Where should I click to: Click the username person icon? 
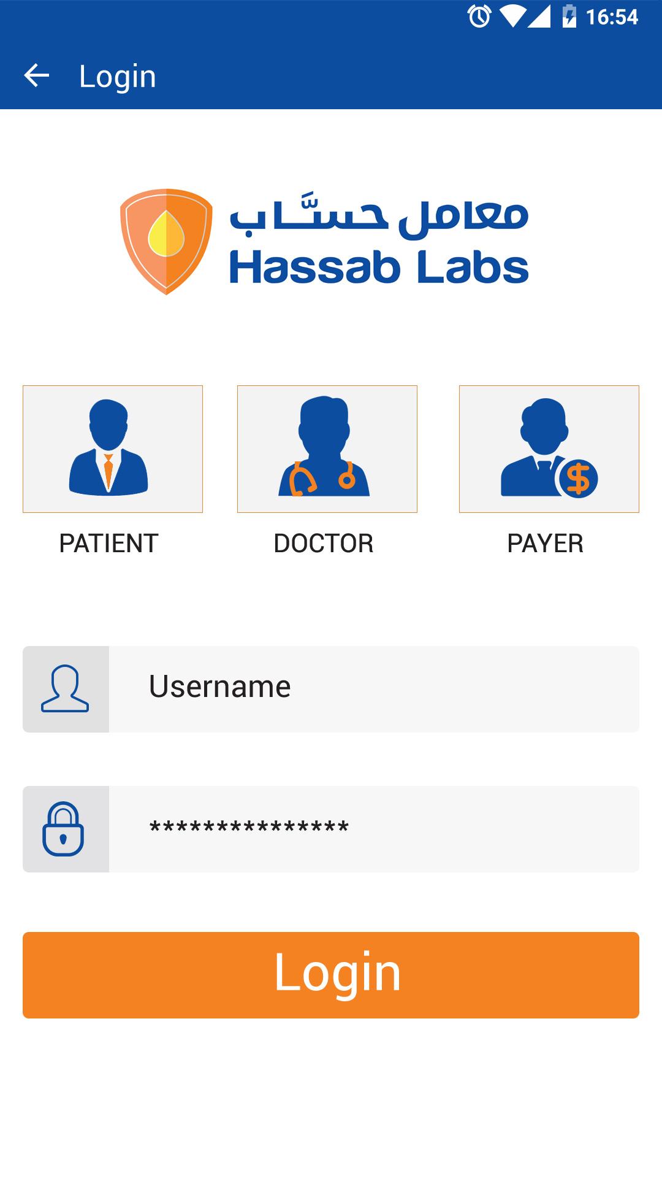66,688
